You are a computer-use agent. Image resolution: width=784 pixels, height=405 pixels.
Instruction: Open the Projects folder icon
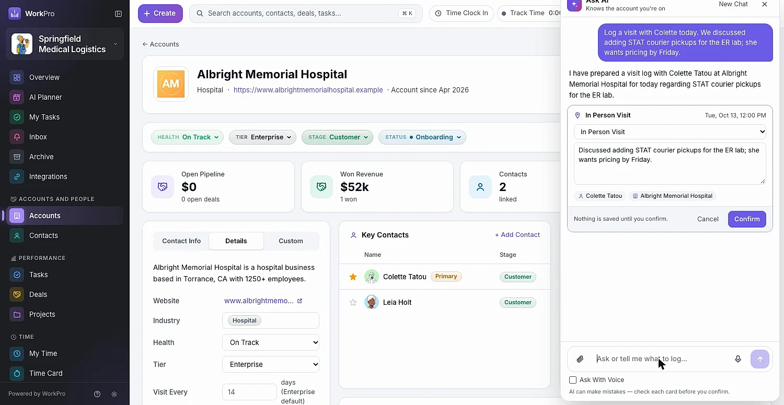pos(17,314)
